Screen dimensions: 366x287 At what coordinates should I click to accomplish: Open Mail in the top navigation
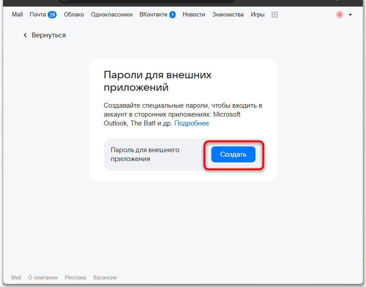(17, 14)
